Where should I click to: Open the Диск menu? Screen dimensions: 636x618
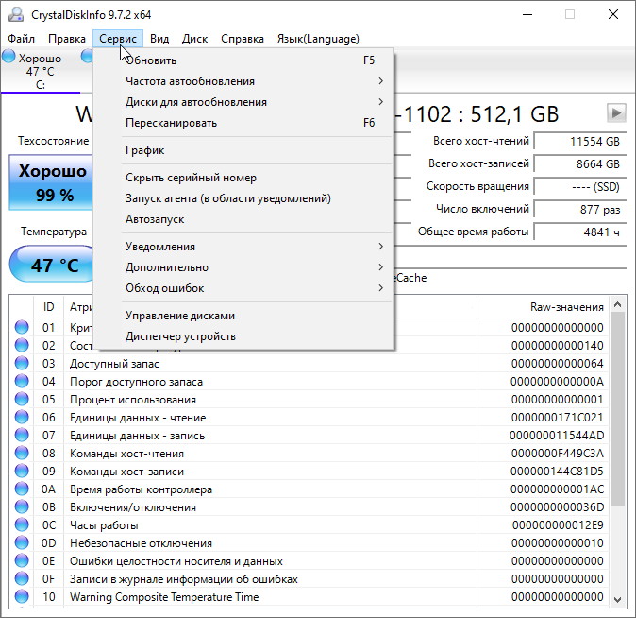pos(194,39)
